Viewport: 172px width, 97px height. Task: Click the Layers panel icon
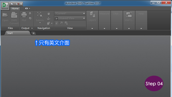coord(92,15)
